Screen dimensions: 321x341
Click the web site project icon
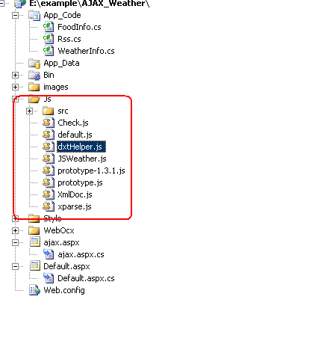(x=20, y=4)
